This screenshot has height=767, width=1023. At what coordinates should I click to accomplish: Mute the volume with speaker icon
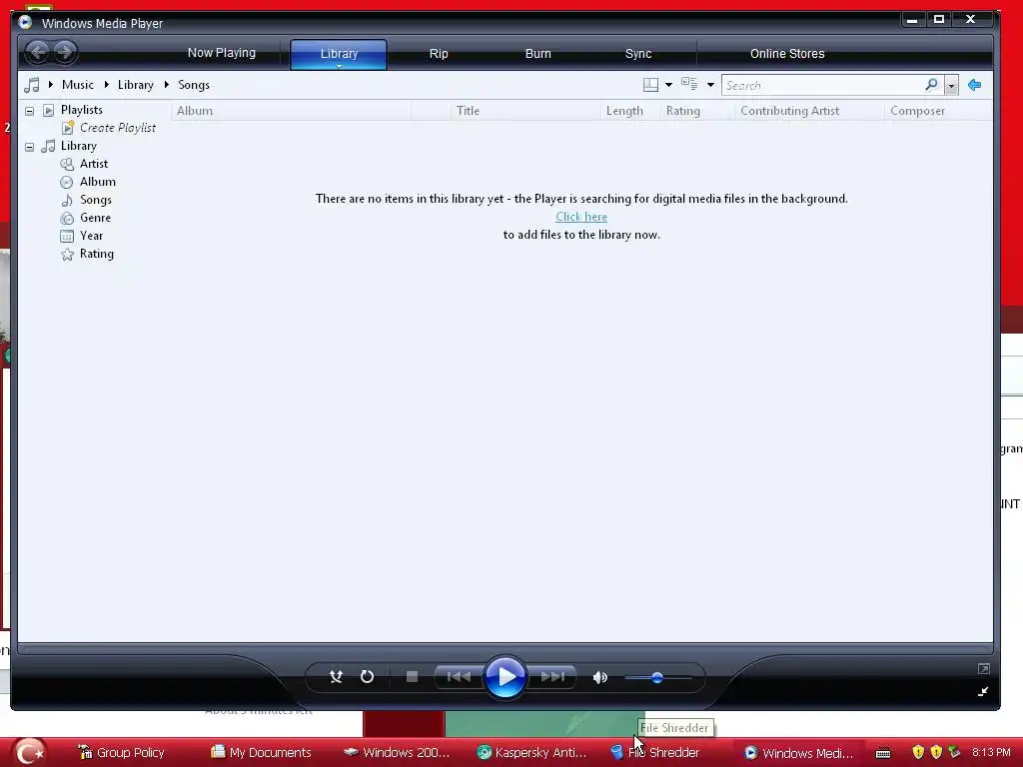point(600,678)
